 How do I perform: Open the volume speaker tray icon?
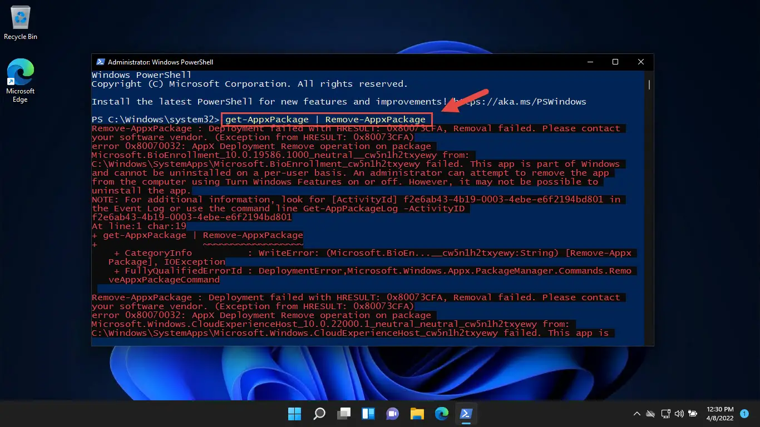pyautogui.click(x=679, y=414)
